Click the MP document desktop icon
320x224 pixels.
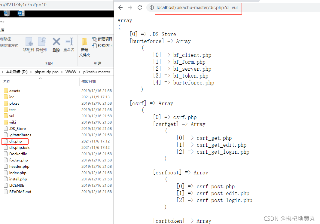[21, 14]
